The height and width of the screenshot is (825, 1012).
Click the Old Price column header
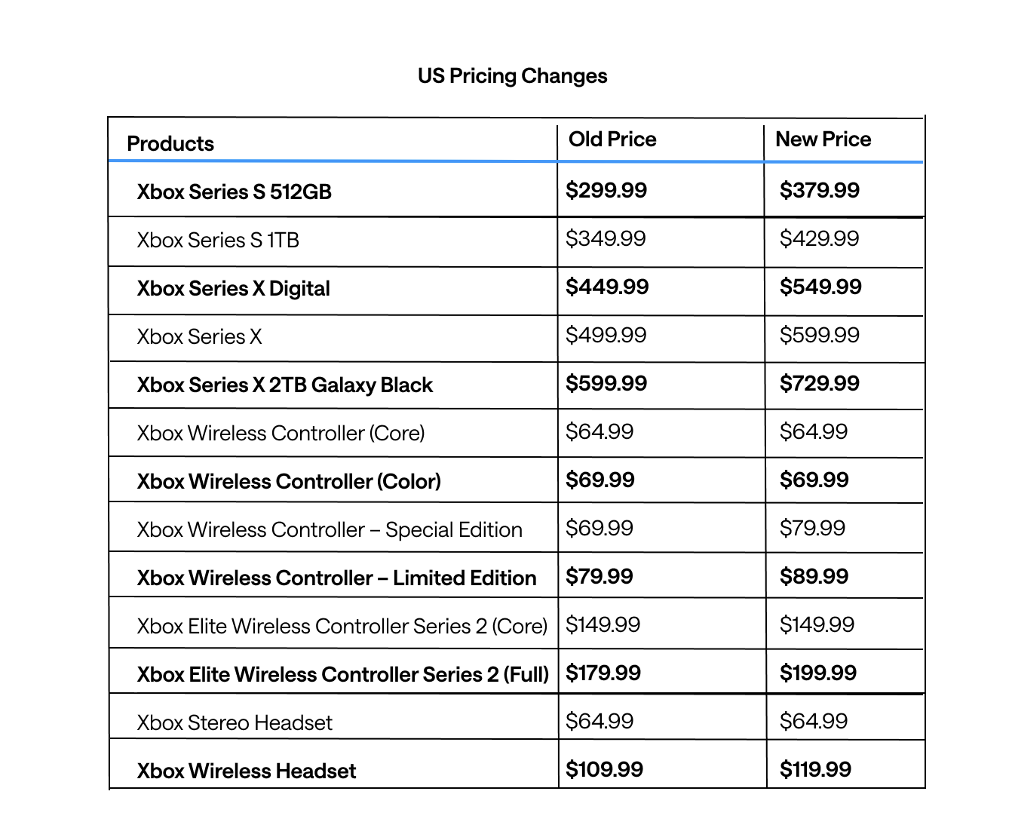click(x=612, y=140)
